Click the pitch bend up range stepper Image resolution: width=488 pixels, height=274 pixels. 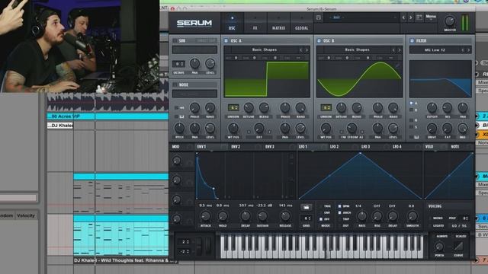(x=185, y=242)
